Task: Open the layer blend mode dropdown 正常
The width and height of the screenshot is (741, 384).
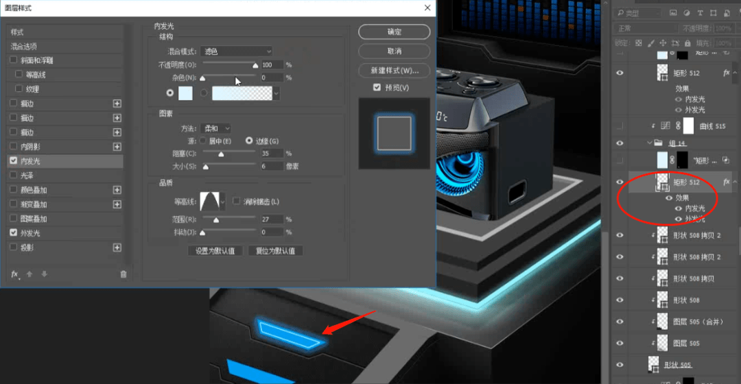Action: point(646,28)
